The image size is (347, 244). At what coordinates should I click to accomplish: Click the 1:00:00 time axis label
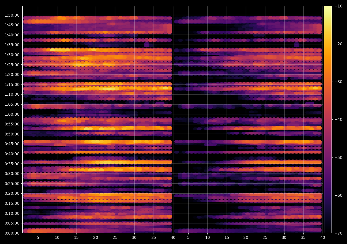pos(12,114)
